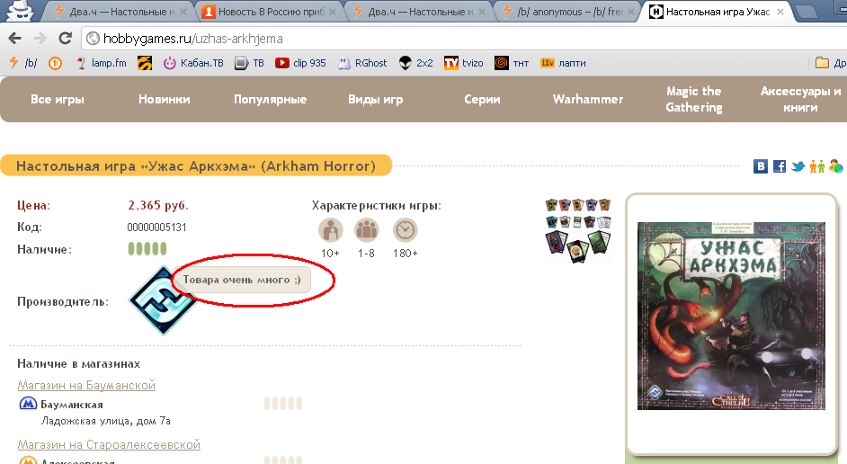Open the Магазин на Бауманской link

point(86,385)
